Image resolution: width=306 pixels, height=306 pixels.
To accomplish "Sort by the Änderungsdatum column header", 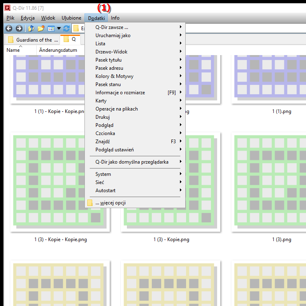I will pos(60,50).
